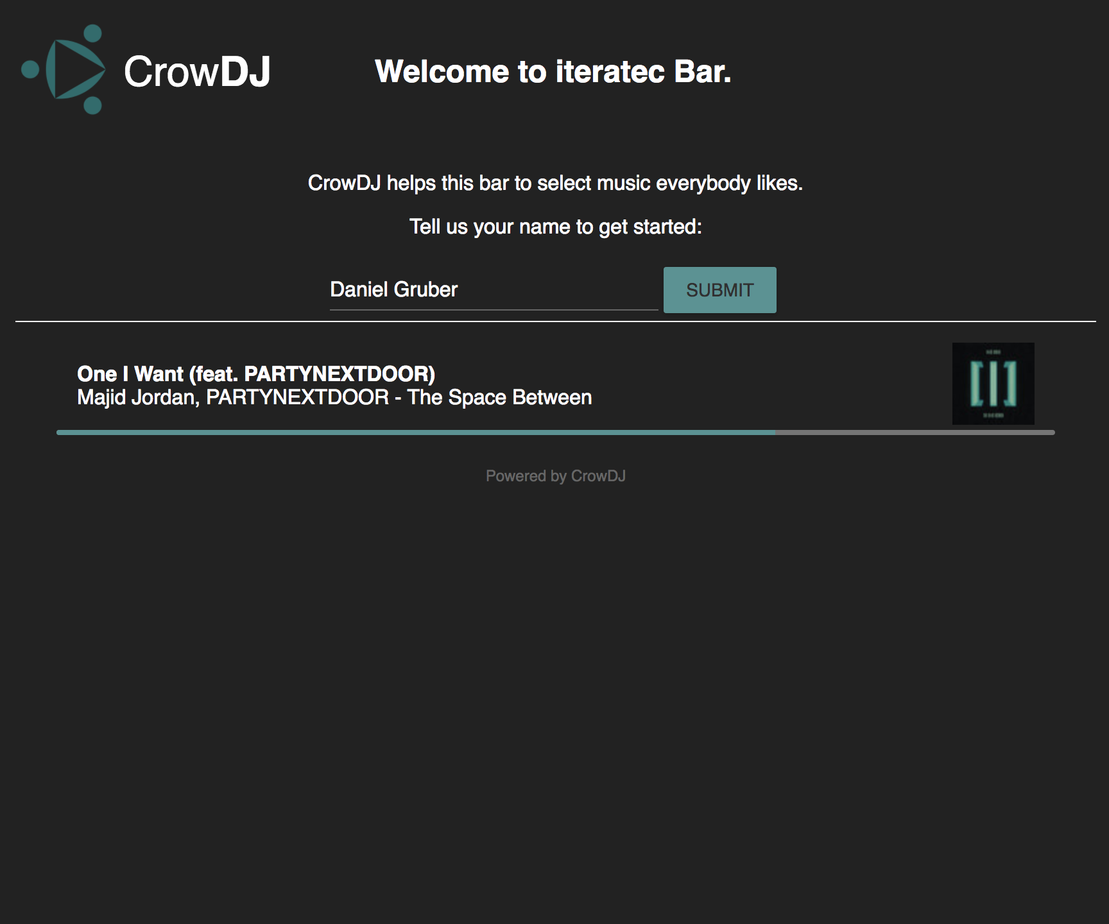Select the song title One I Want
Image resolution: width=1109 pixels, height=924 pixels.
256,373
